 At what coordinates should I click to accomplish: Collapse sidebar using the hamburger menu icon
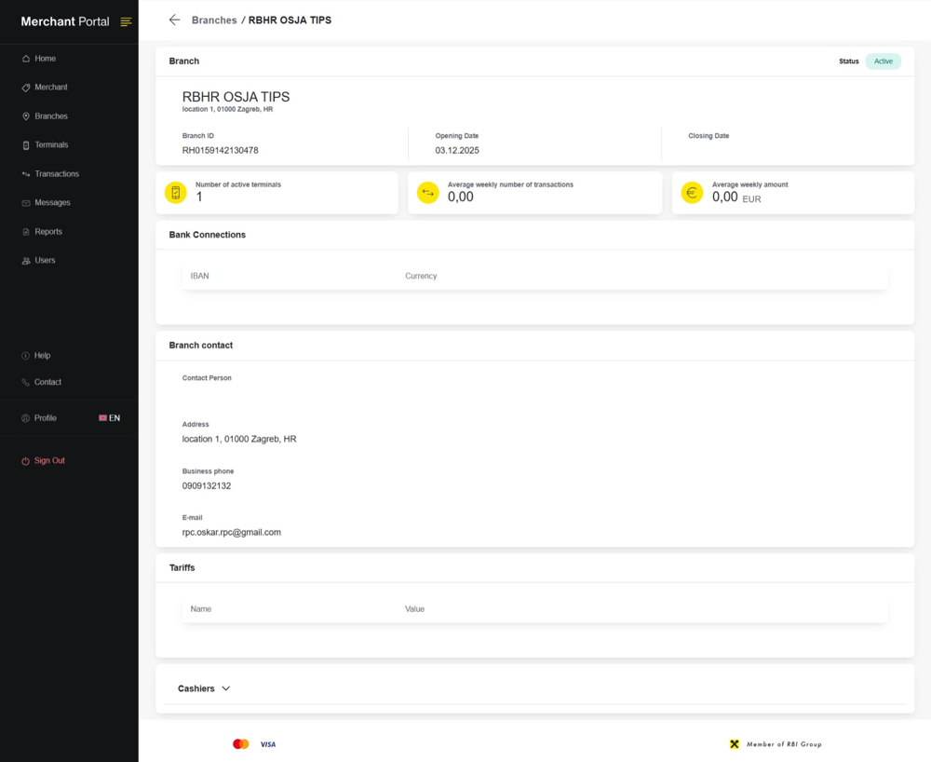point(126,22)
